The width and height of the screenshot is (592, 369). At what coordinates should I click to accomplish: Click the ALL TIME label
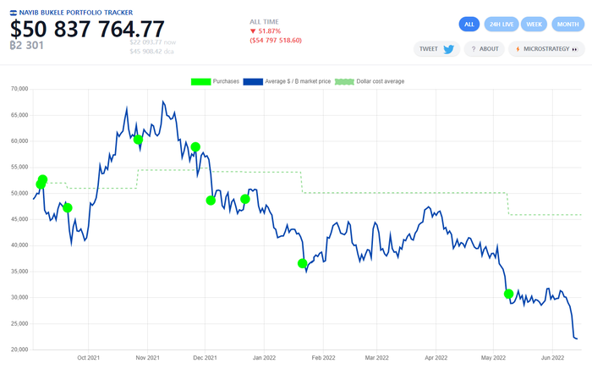click(x=264, y=22)
